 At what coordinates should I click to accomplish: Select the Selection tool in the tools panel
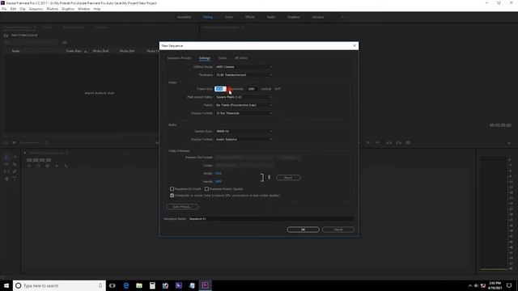coord(6,157)
